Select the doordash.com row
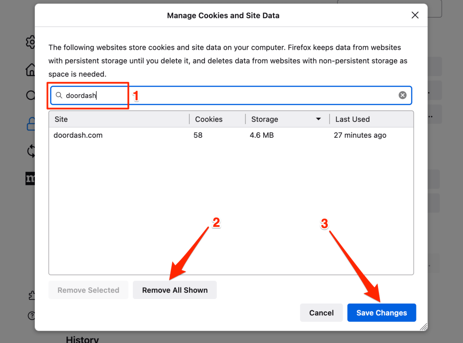463x343 pixels. pyautogui.click(x=181, y=135)
